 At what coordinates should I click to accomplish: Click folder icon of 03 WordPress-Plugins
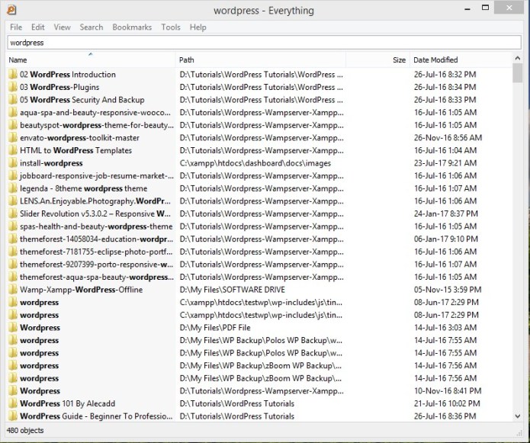(13, 87)
